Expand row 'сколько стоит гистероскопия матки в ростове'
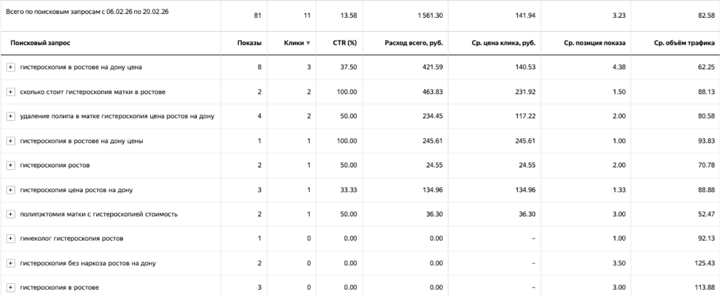The height and width of the screenshot is (296, 720). [x=10, y=92]
